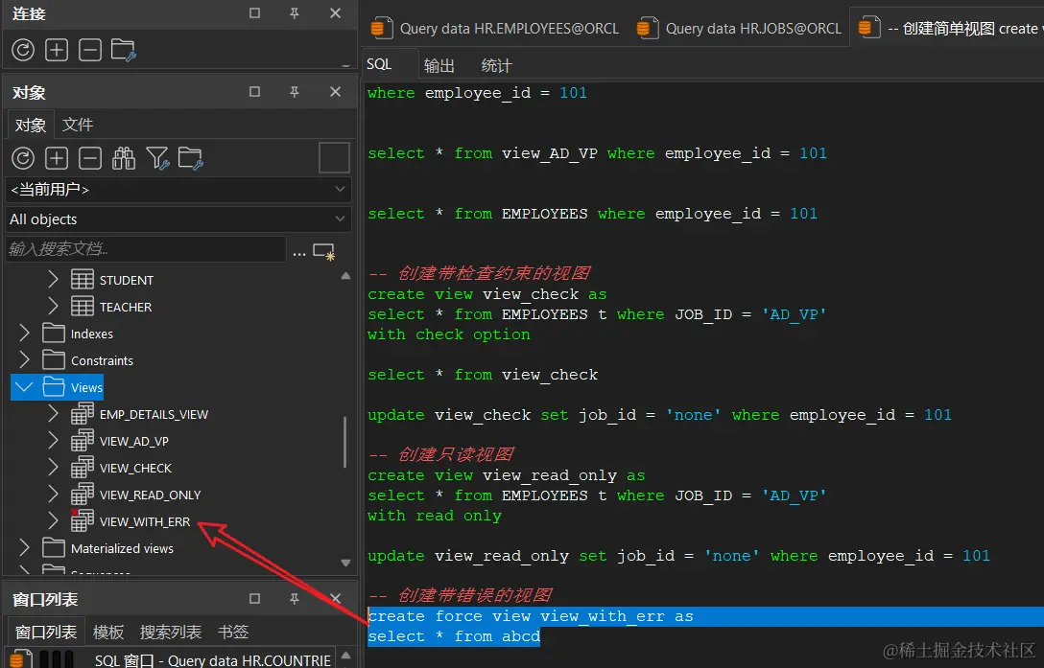This screenshot has width=1044, height=668.
Task: Pin the 对象 panel
Action: click(295, 92)
